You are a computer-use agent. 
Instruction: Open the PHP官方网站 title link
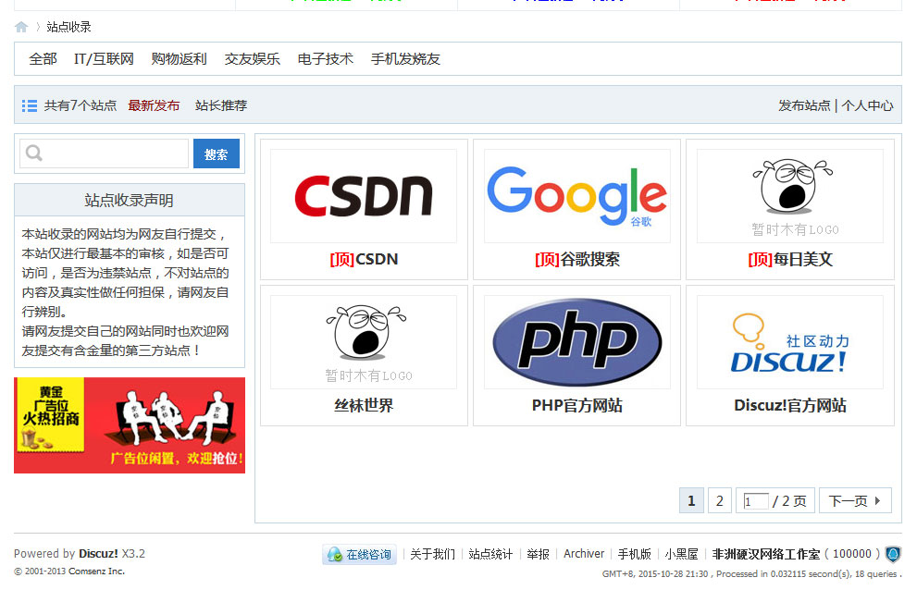pos(576,405)
